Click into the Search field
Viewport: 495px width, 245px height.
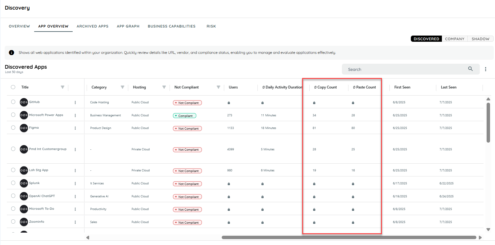[x=411, y=69]
